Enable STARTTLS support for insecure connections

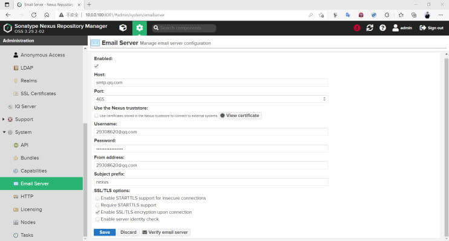[x=97, y=198]
